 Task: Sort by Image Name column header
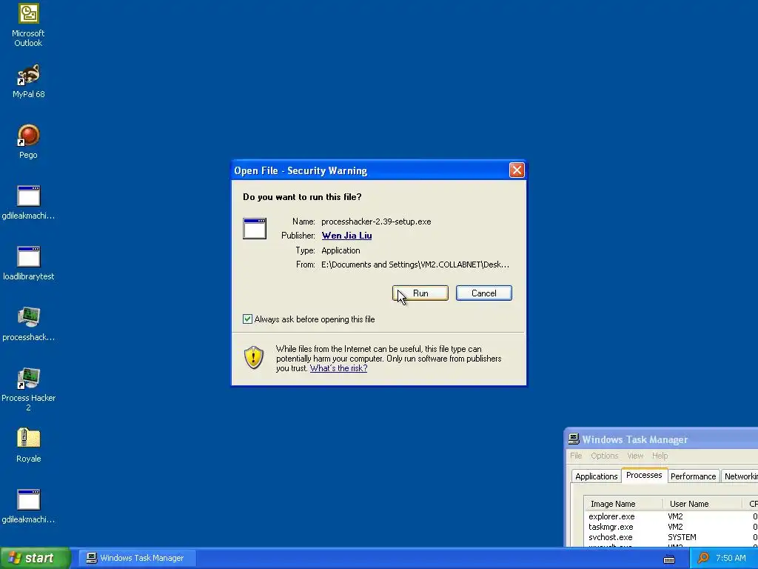pos(623,504)
